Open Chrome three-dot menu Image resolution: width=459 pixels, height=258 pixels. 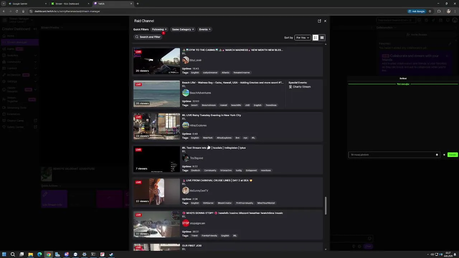(x=455, y=11)
